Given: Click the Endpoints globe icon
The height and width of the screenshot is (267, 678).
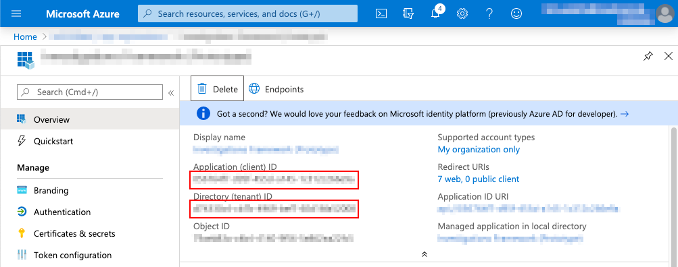Looking at the screenshot, I should click(x=254, y=88).
